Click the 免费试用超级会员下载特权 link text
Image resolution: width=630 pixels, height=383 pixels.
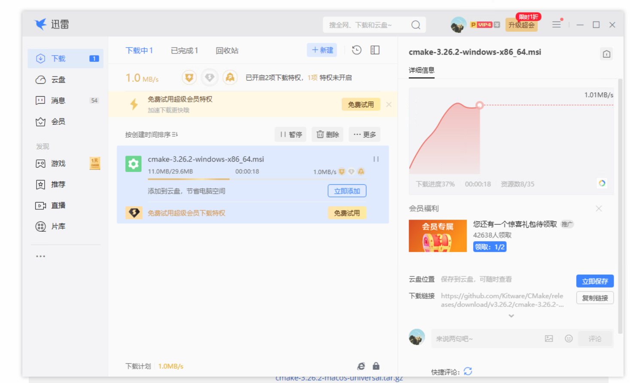pos(186,213)
